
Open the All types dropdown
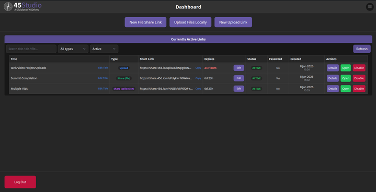click(x=73, y=49)
